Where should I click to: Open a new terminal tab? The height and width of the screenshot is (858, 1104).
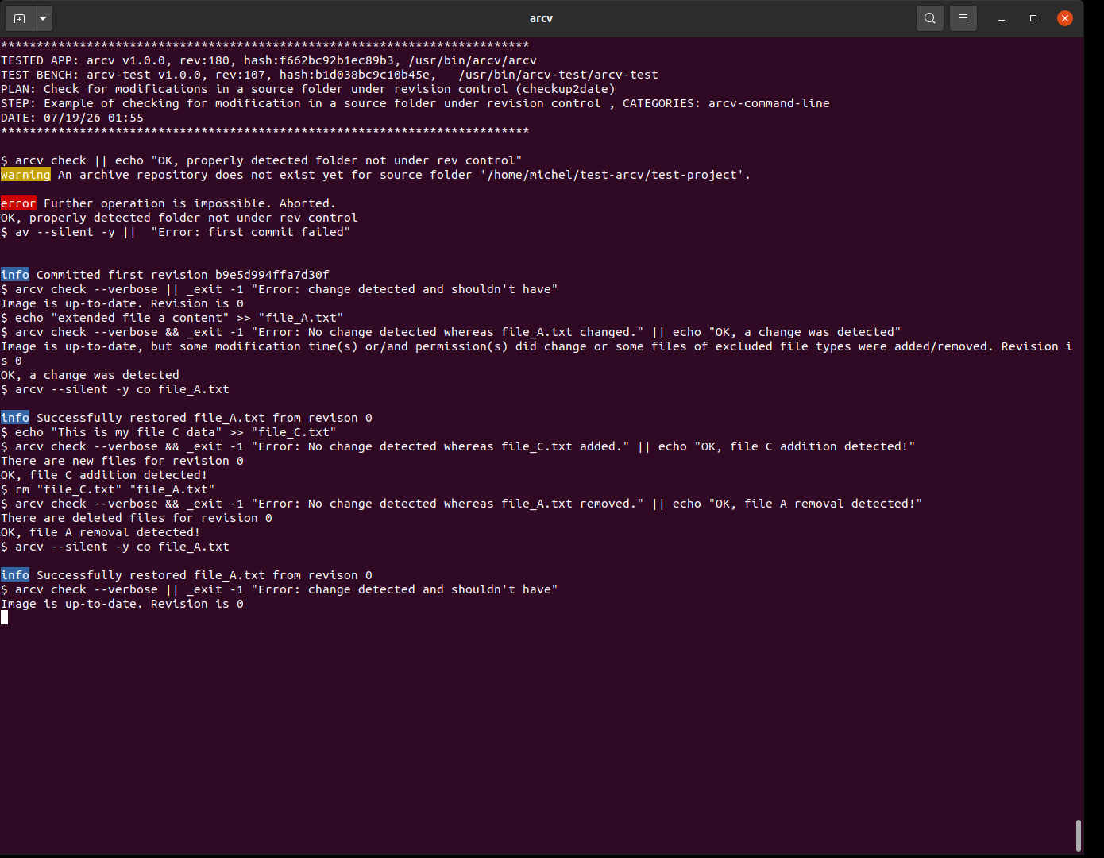(x=19, y=17)
